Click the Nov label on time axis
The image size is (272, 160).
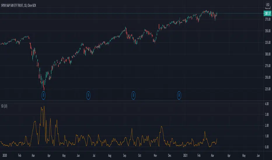(155, 156)
